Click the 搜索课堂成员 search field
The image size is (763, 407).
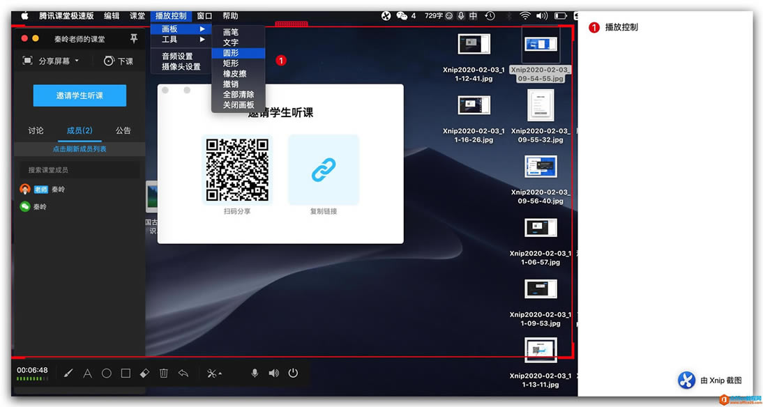(80, 170)
